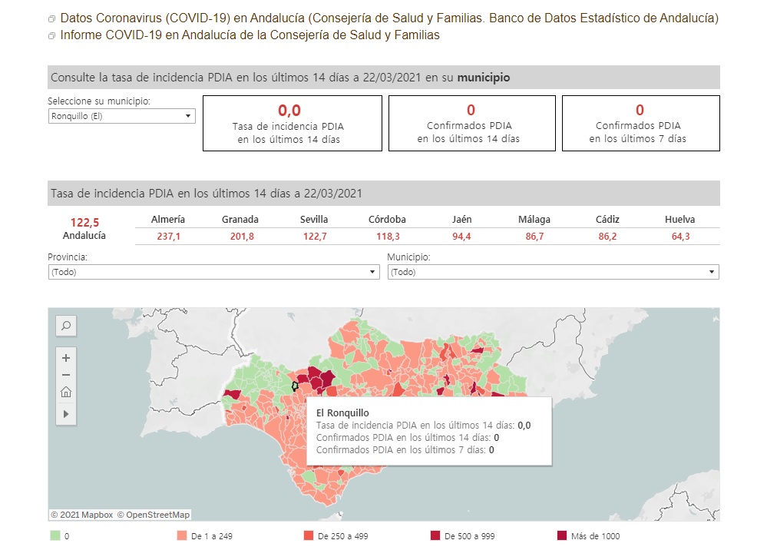Zoom out on the map with minus button
The width and height of the screenshot is (767, 550).
[66, 375]
